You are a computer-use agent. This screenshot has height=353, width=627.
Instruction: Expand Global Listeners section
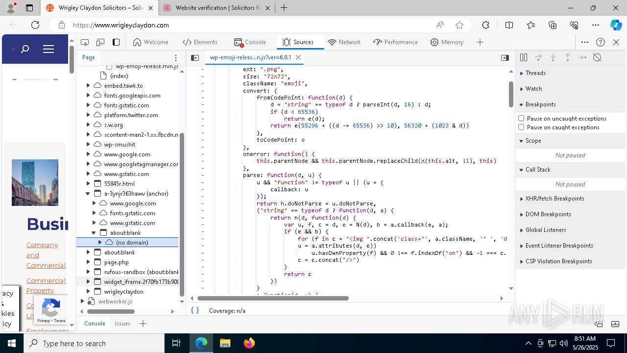[571, 230]
